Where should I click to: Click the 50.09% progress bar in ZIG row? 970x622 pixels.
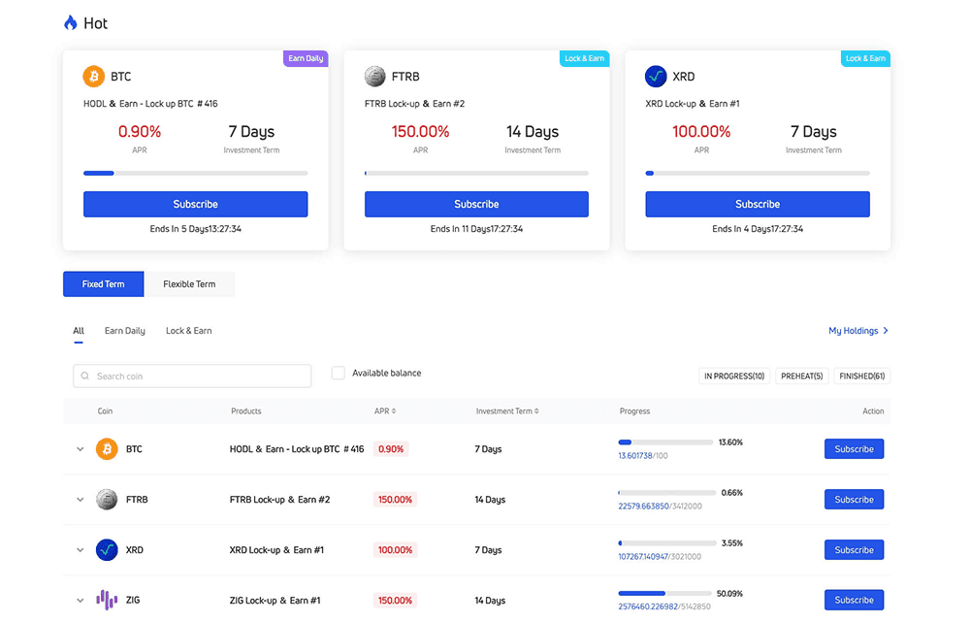[665, 594]
